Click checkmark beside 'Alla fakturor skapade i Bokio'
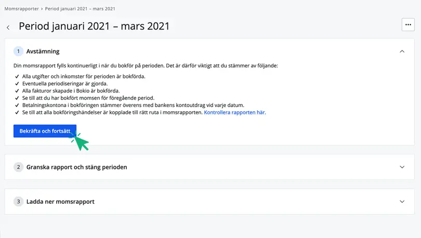This screenshot has height=238, width=421. [17, 91]
